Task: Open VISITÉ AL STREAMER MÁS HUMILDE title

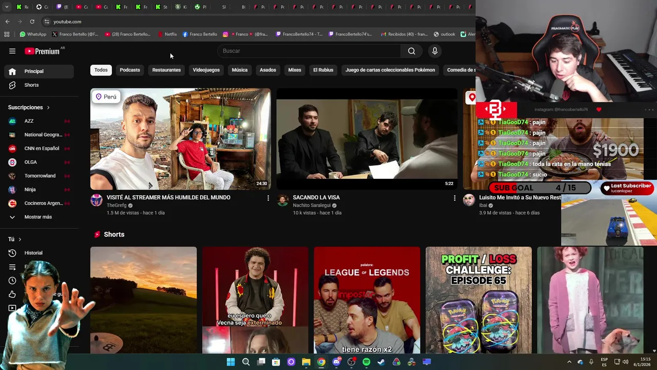Action: 168,197
